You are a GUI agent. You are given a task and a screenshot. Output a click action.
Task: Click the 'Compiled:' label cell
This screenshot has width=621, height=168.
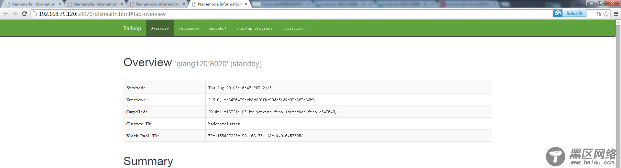click(x=165, y=112)
